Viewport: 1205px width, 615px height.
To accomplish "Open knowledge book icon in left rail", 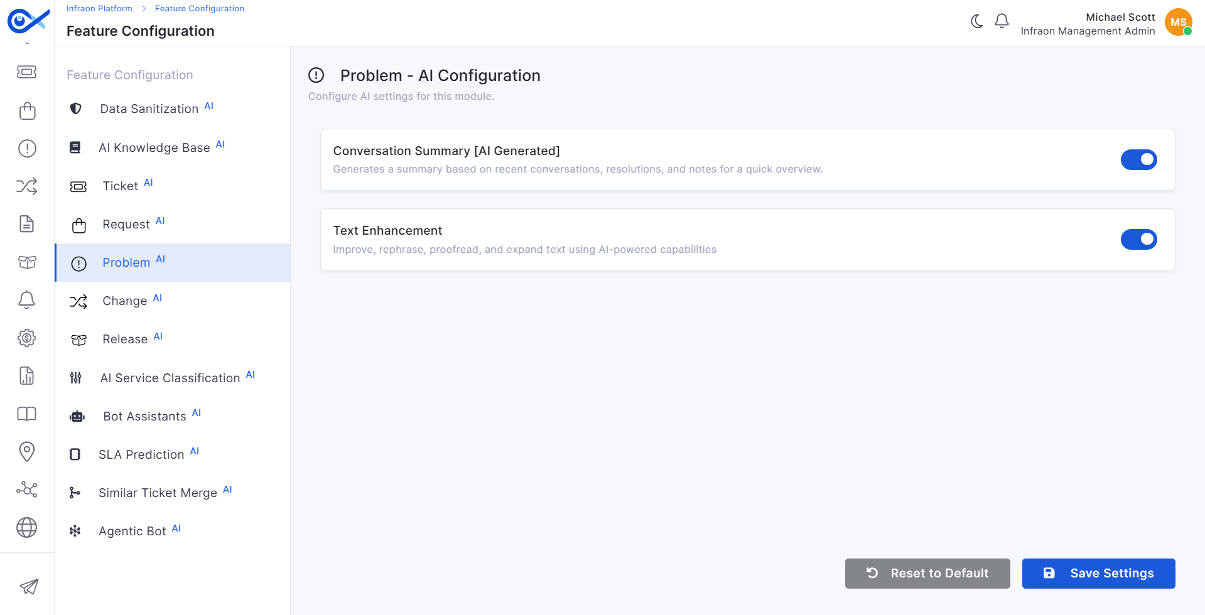I will (x=27, y=414).
